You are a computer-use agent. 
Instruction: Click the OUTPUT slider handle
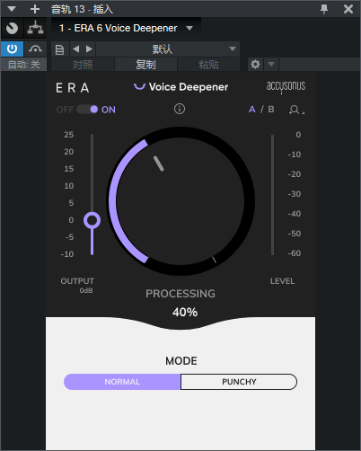92,220
